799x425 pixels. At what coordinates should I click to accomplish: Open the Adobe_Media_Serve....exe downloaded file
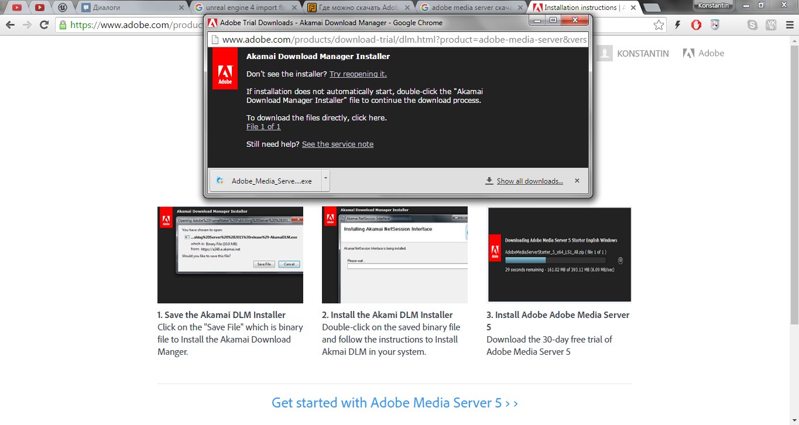click(x=266, y=181)
